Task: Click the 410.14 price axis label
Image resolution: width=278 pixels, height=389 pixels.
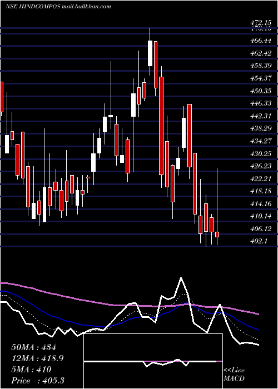Action: [x=261, y=217]
